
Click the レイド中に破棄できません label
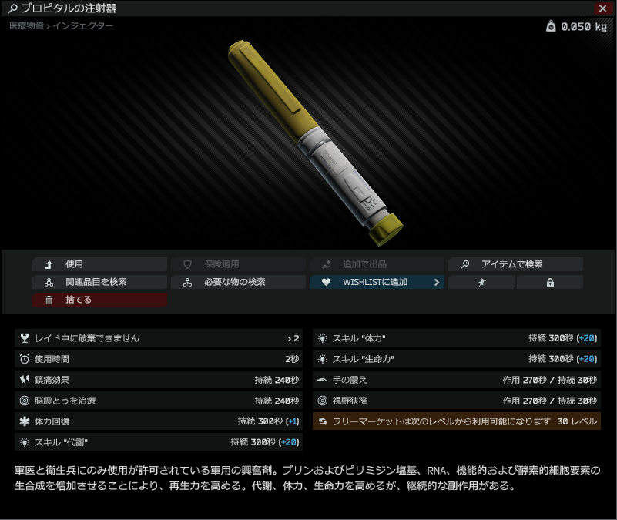[87, 338]
